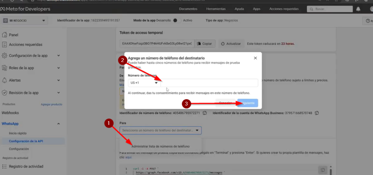This screenshot has height=175, width=373.
Task: Click the '23 horas' expiry text
Action: click(288, 44)
